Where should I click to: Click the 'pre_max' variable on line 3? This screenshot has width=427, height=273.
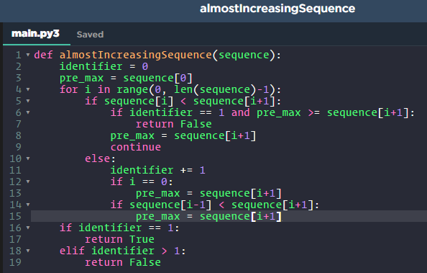pos(82,79)
